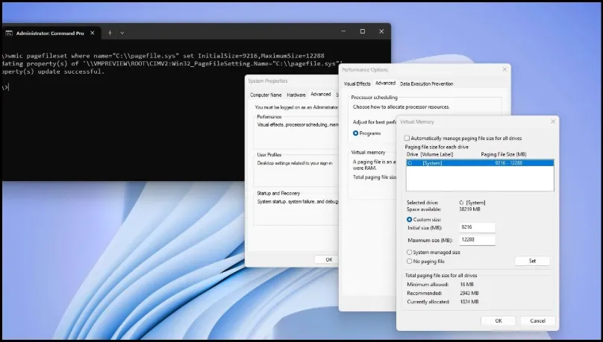Close the Command Prompt window
This screenshot has width=603, height=342.
point(381,31)
